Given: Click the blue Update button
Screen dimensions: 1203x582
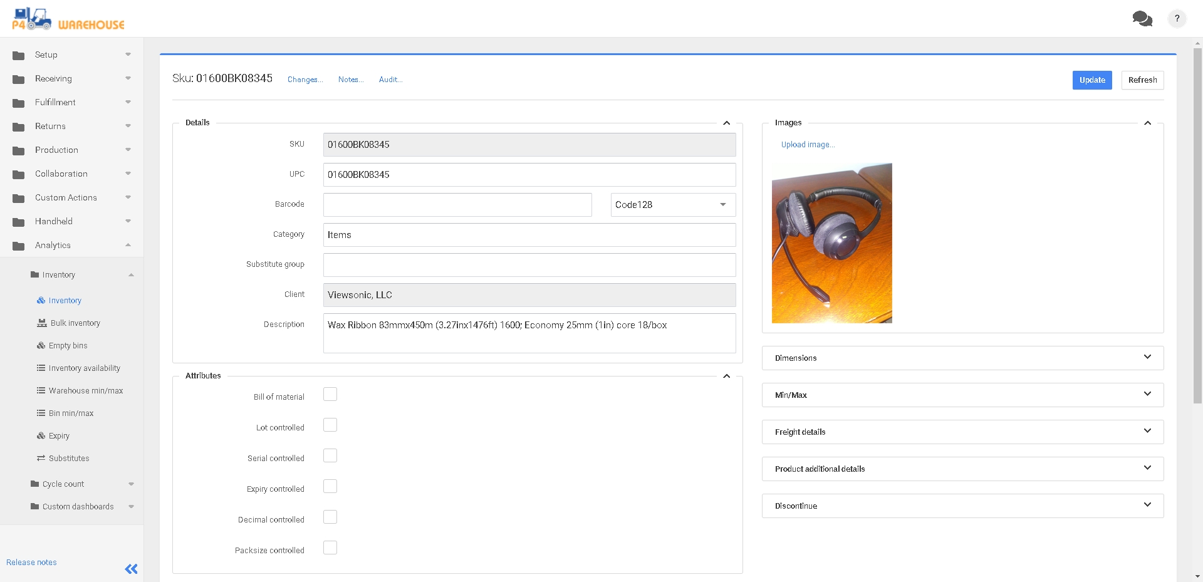Looking at the screenshot, I should (x=1091, y=80).
